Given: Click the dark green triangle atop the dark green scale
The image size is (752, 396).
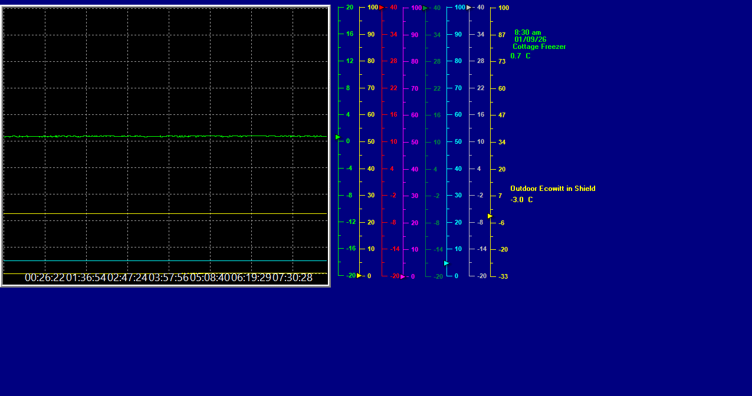Looking at the screenshot, I should 425,8.
